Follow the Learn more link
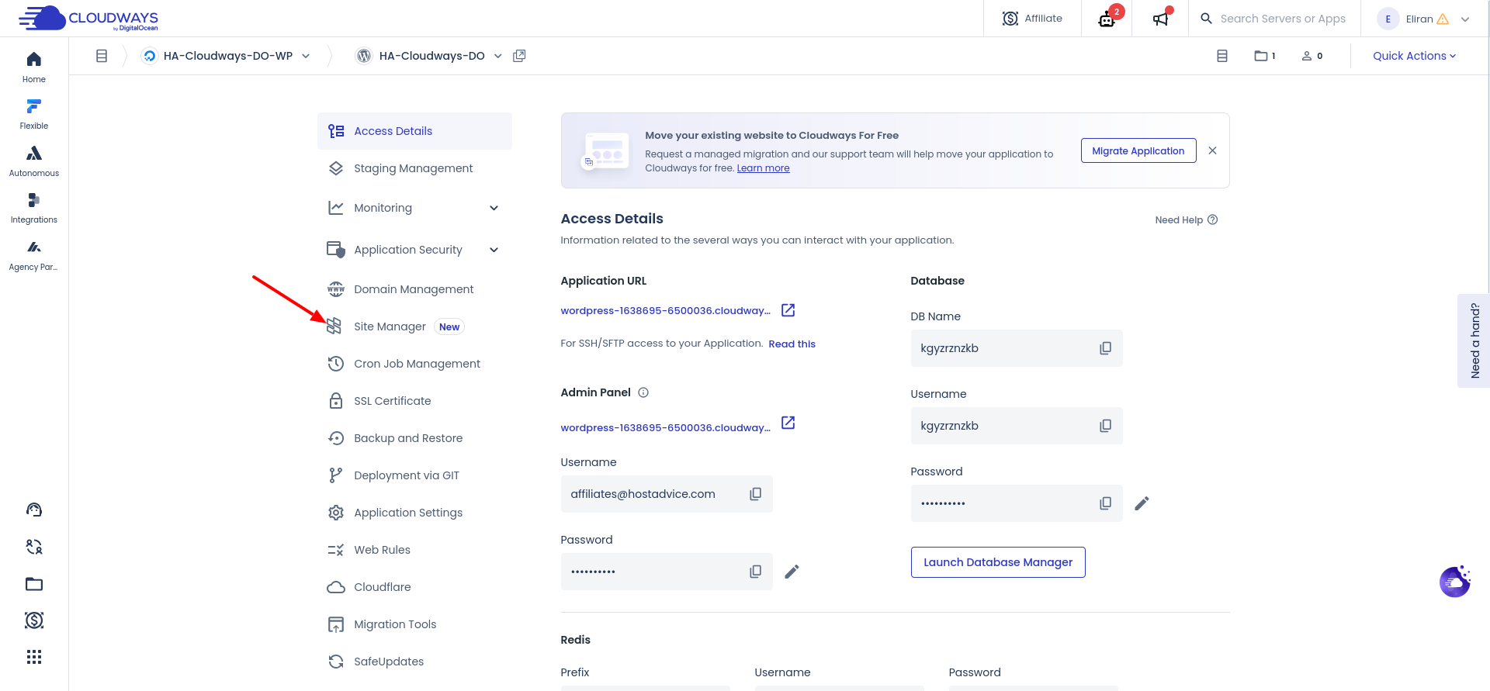 tap(763, 168)
